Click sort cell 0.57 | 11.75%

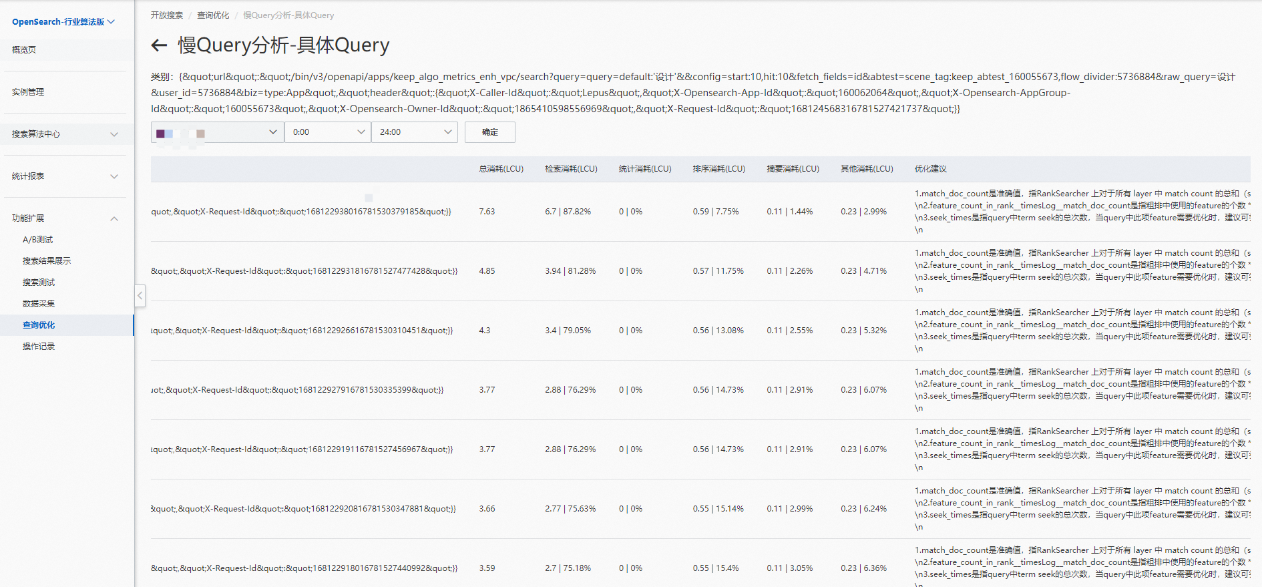[718, 271]
